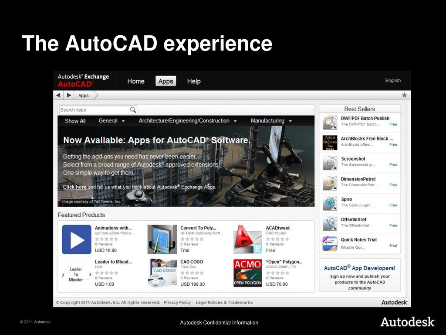Open CAD COGO product title
Screen dimensions: 446x335
click(x=192, y=262)
